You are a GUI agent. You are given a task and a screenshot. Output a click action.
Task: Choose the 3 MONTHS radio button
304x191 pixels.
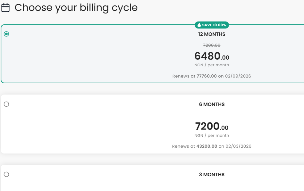click(6, 174)
